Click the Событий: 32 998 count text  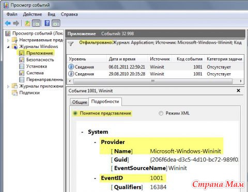click(x=117, y=34)
